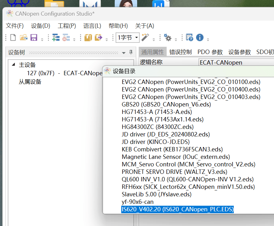The height and width of the screenshot is (226, 274).
Task: Open the device catalog package icon
Action: 88,37
